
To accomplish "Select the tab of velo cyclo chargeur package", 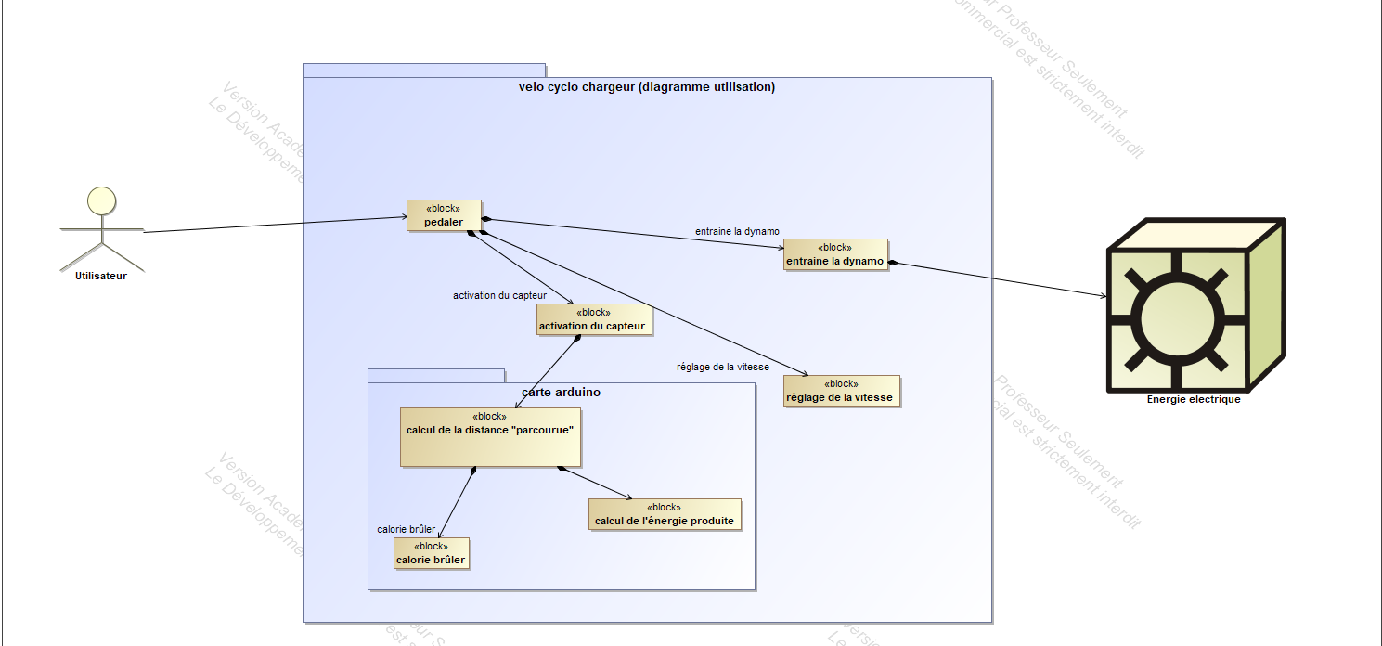I will (423, 71).
